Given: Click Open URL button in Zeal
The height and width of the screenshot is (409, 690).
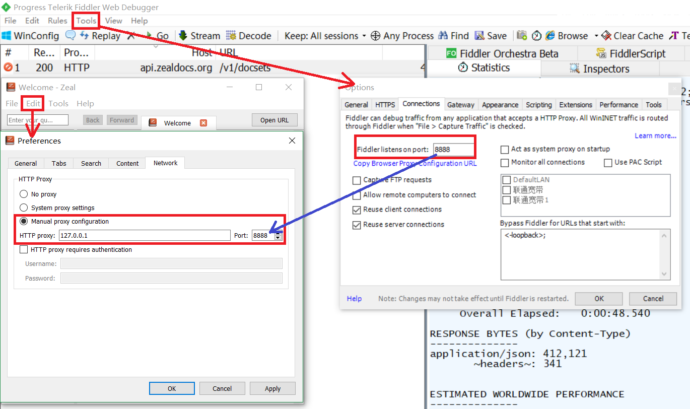Looking at the screenshot, I should pos(274,120).
